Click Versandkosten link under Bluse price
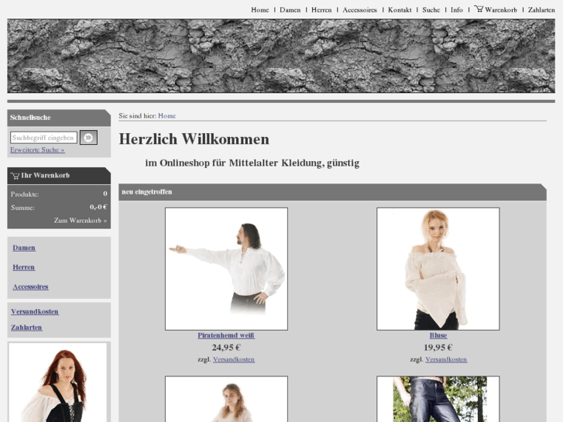Image resolution: width=563 pixels, height=422 pixels. click(446, 359)
